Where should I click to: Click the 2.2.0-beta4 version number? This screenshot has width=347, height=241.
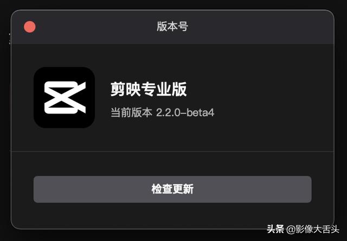pyautogui.click(x=185, y=112)
